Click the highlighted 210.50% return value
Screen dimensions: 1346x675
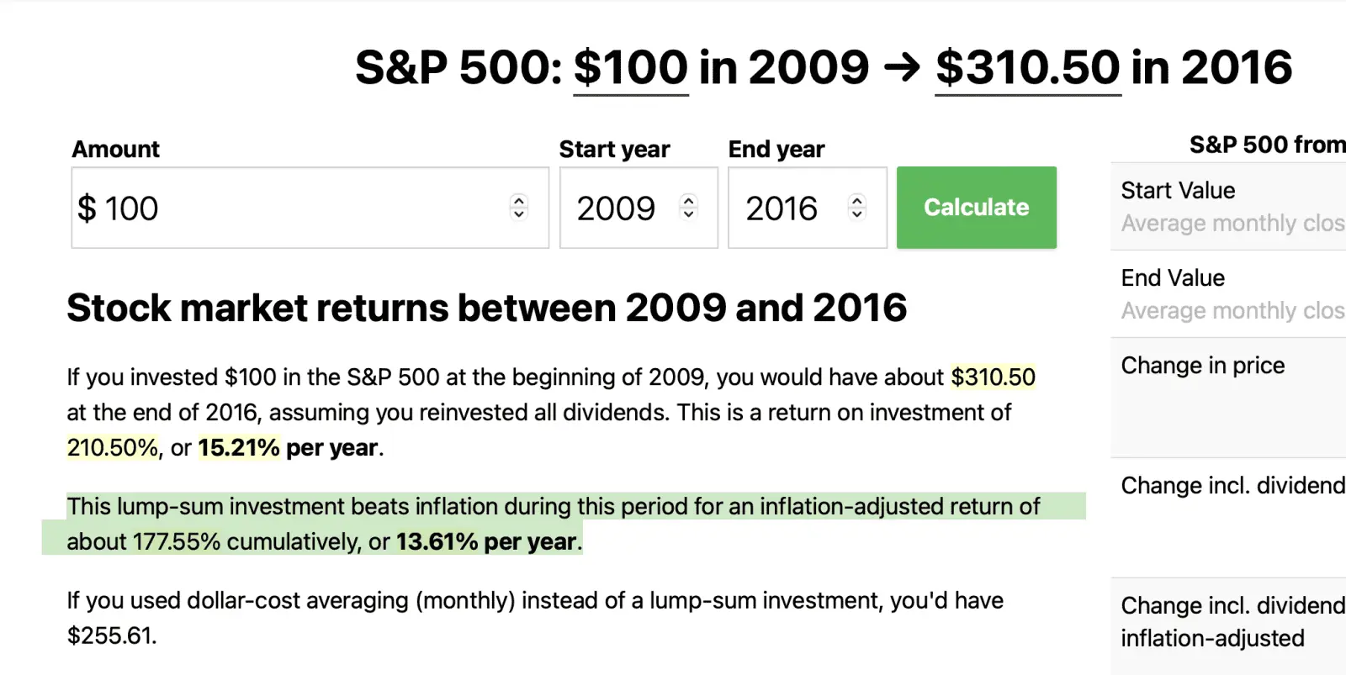(113, 448)
